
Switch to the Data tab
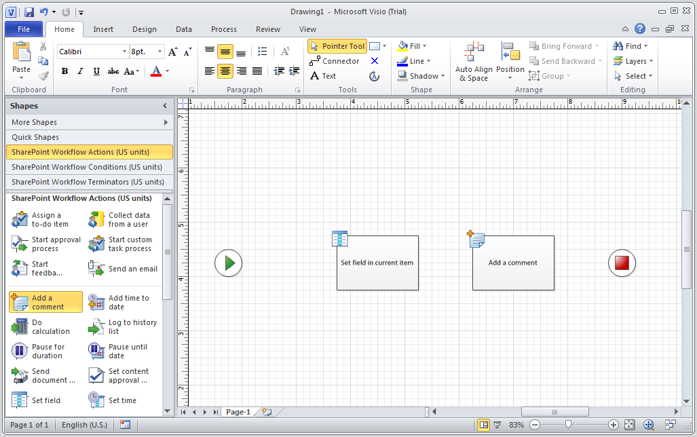tap(184, 29)
